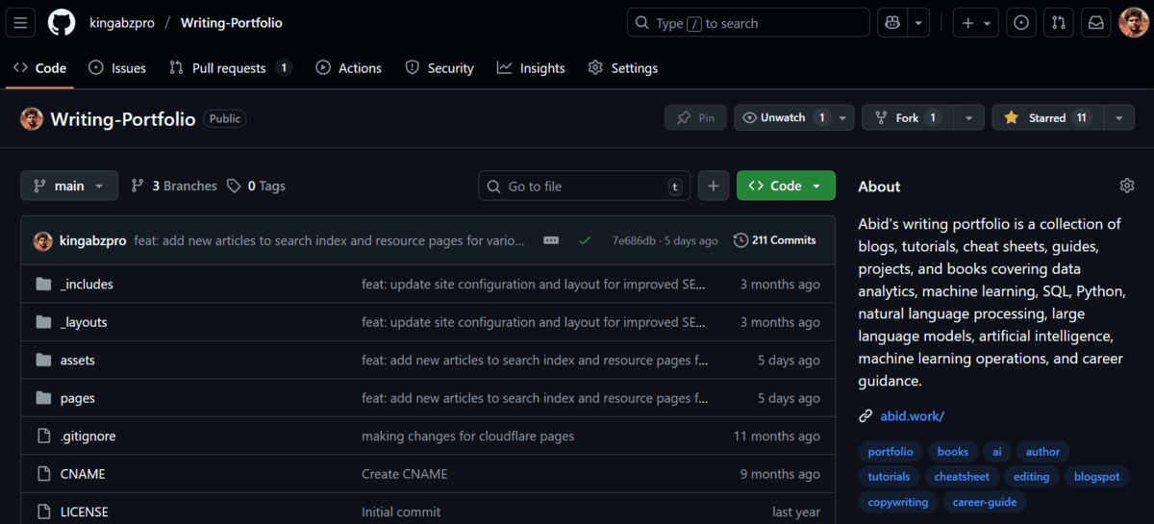
Task: Select the portfolio topic tag
Action: pyautogui.click(x=891, y=451)
